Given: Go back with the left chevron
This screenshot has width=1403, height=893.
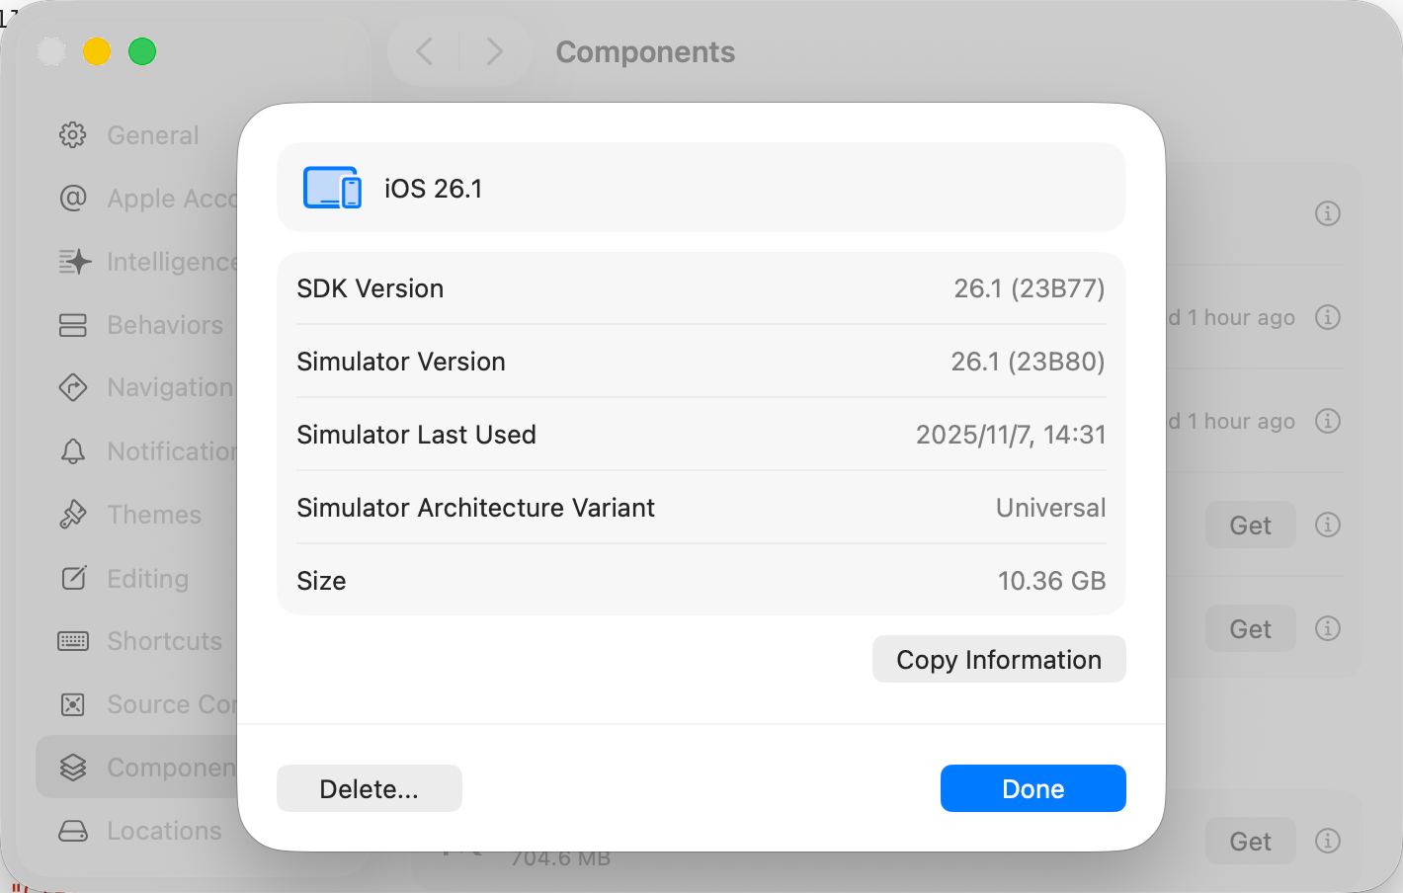Looking at the screenshot, I should click(425, 51).
